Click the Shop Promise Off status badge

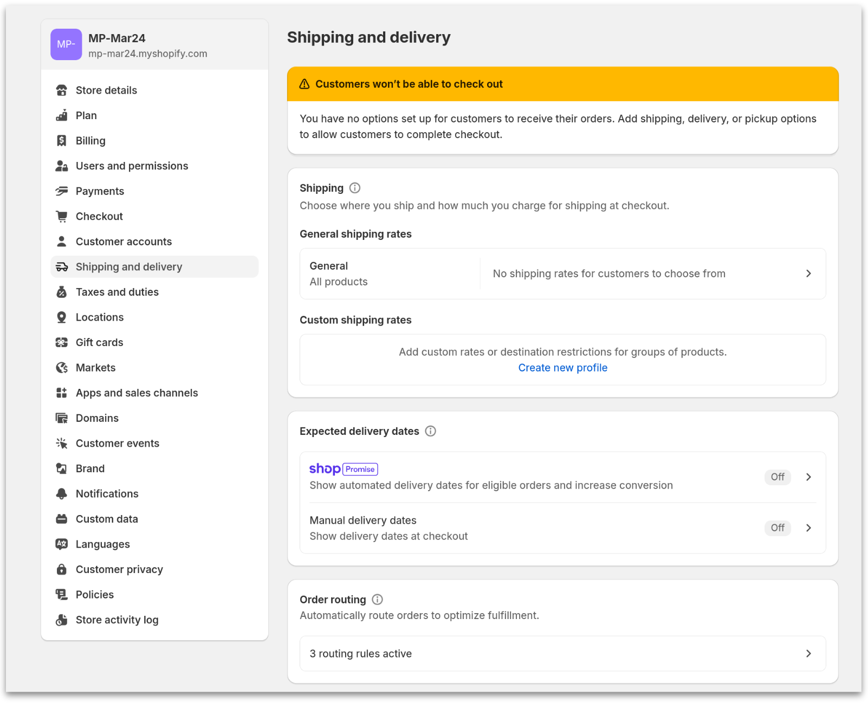tap(778, 477)
